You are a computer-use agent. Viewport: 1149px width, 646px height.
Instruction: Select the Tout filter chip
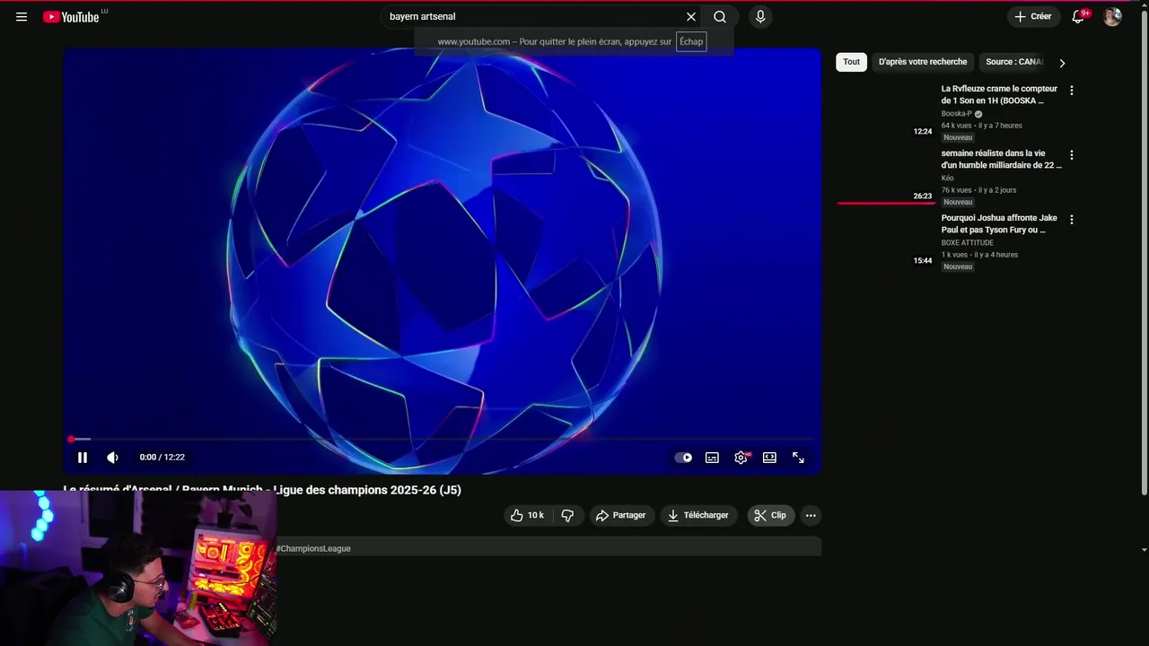click(851, 62)
